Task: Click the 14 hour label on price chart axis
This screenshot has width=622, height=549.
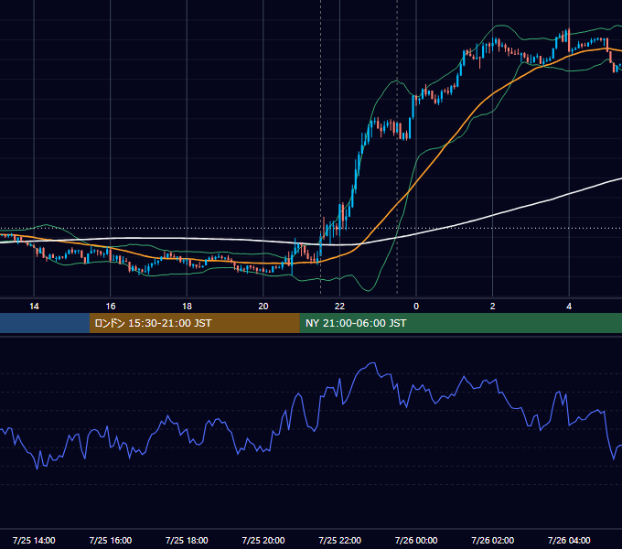Action: [34, 307]
